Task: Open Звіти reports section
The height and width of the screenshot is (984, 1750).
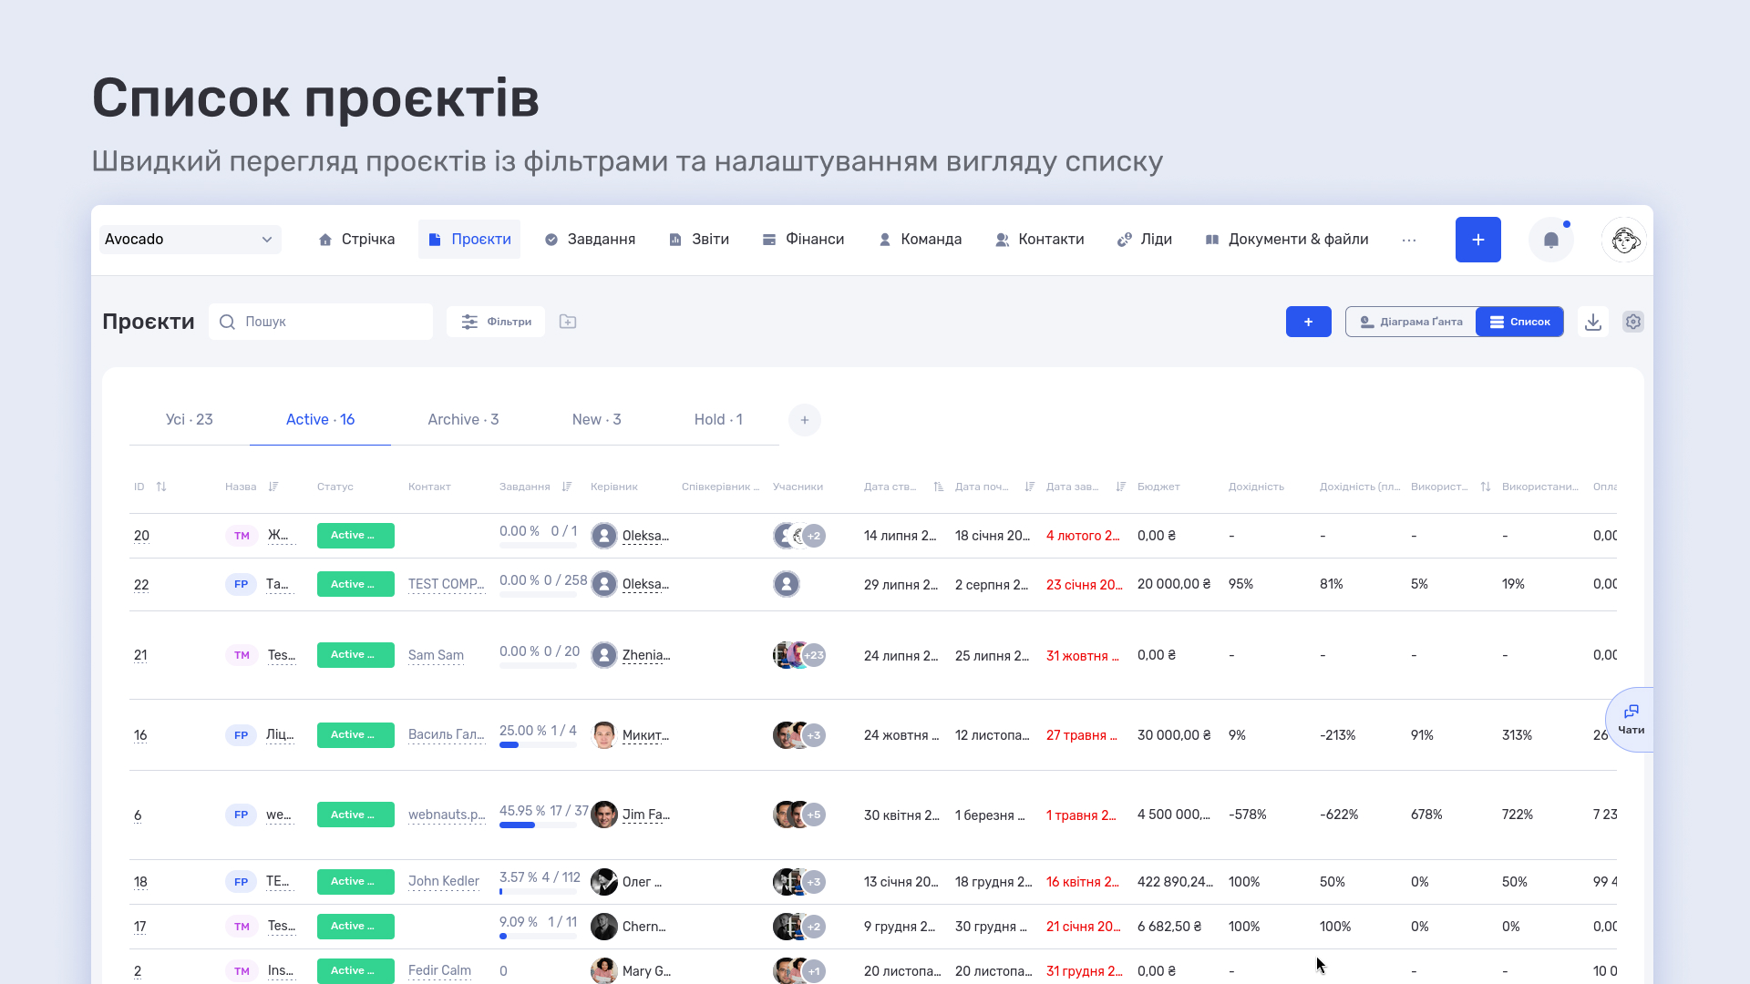Action: point(699,240)
